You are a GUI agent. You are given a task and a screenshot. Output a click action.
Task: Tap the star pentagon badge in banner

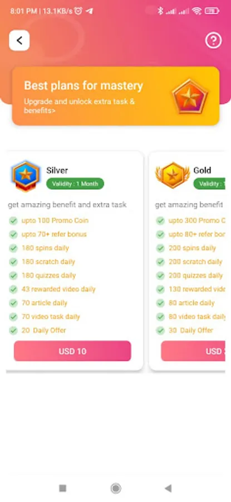click(x=190, y=96)
